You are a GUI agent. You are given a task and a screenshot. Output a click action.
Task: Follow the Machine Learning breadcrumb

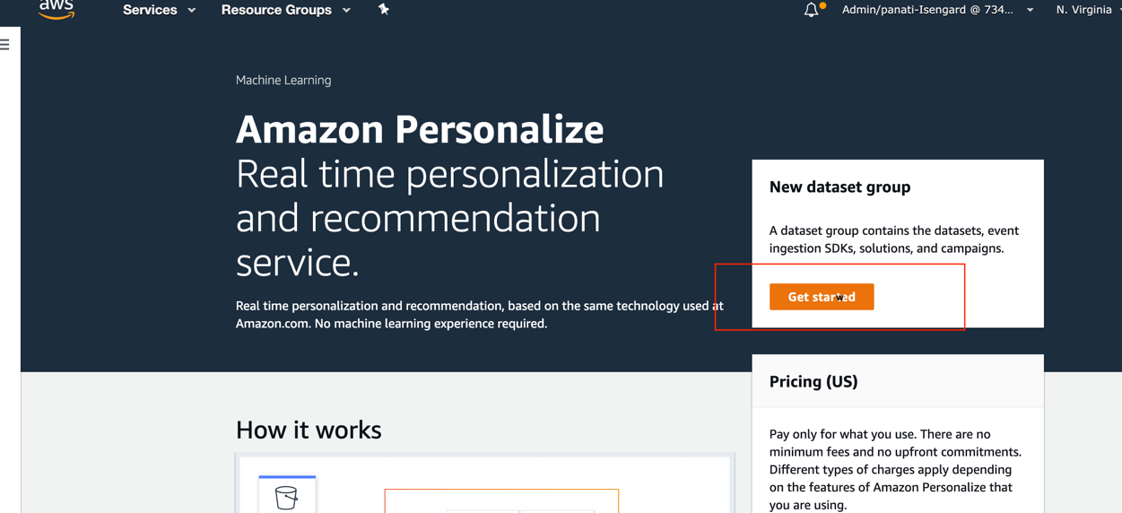tap(283, 80)
